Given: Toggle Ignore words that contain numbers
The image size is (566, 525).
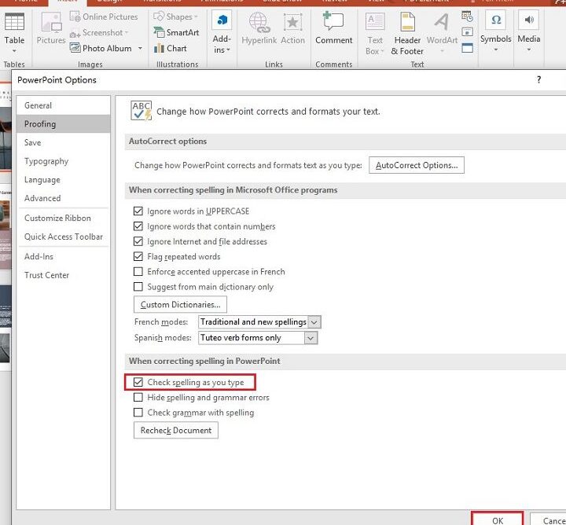Looking at the screenshot, I should 138,226.
